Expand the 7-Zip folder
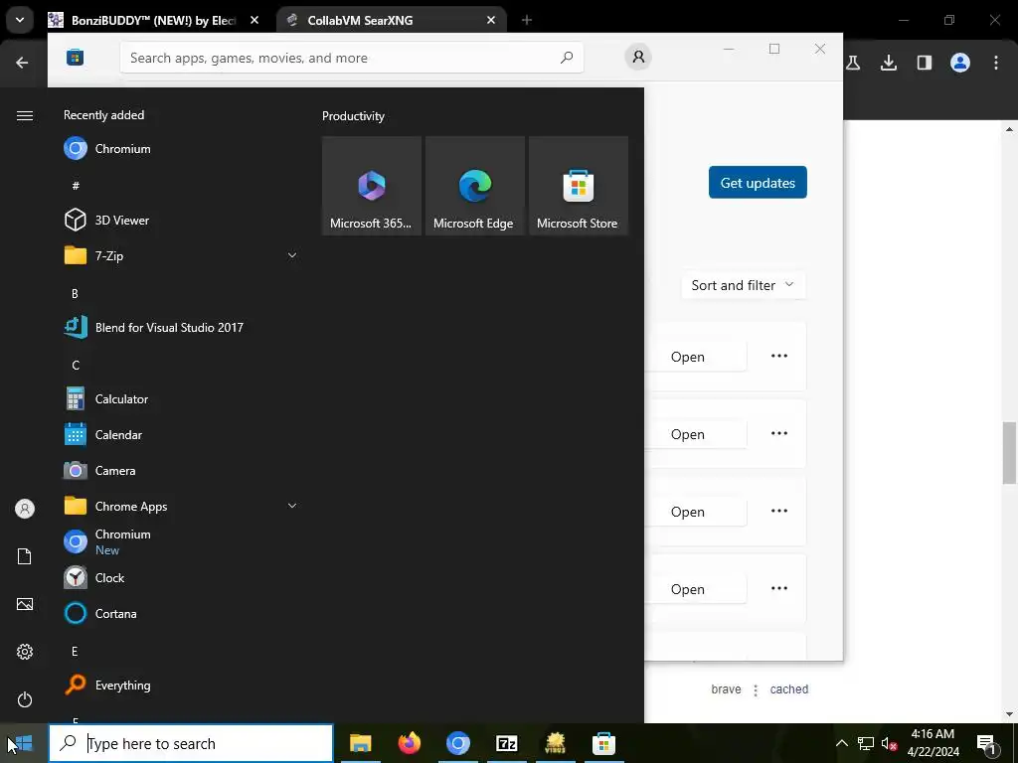 [182, 255]
